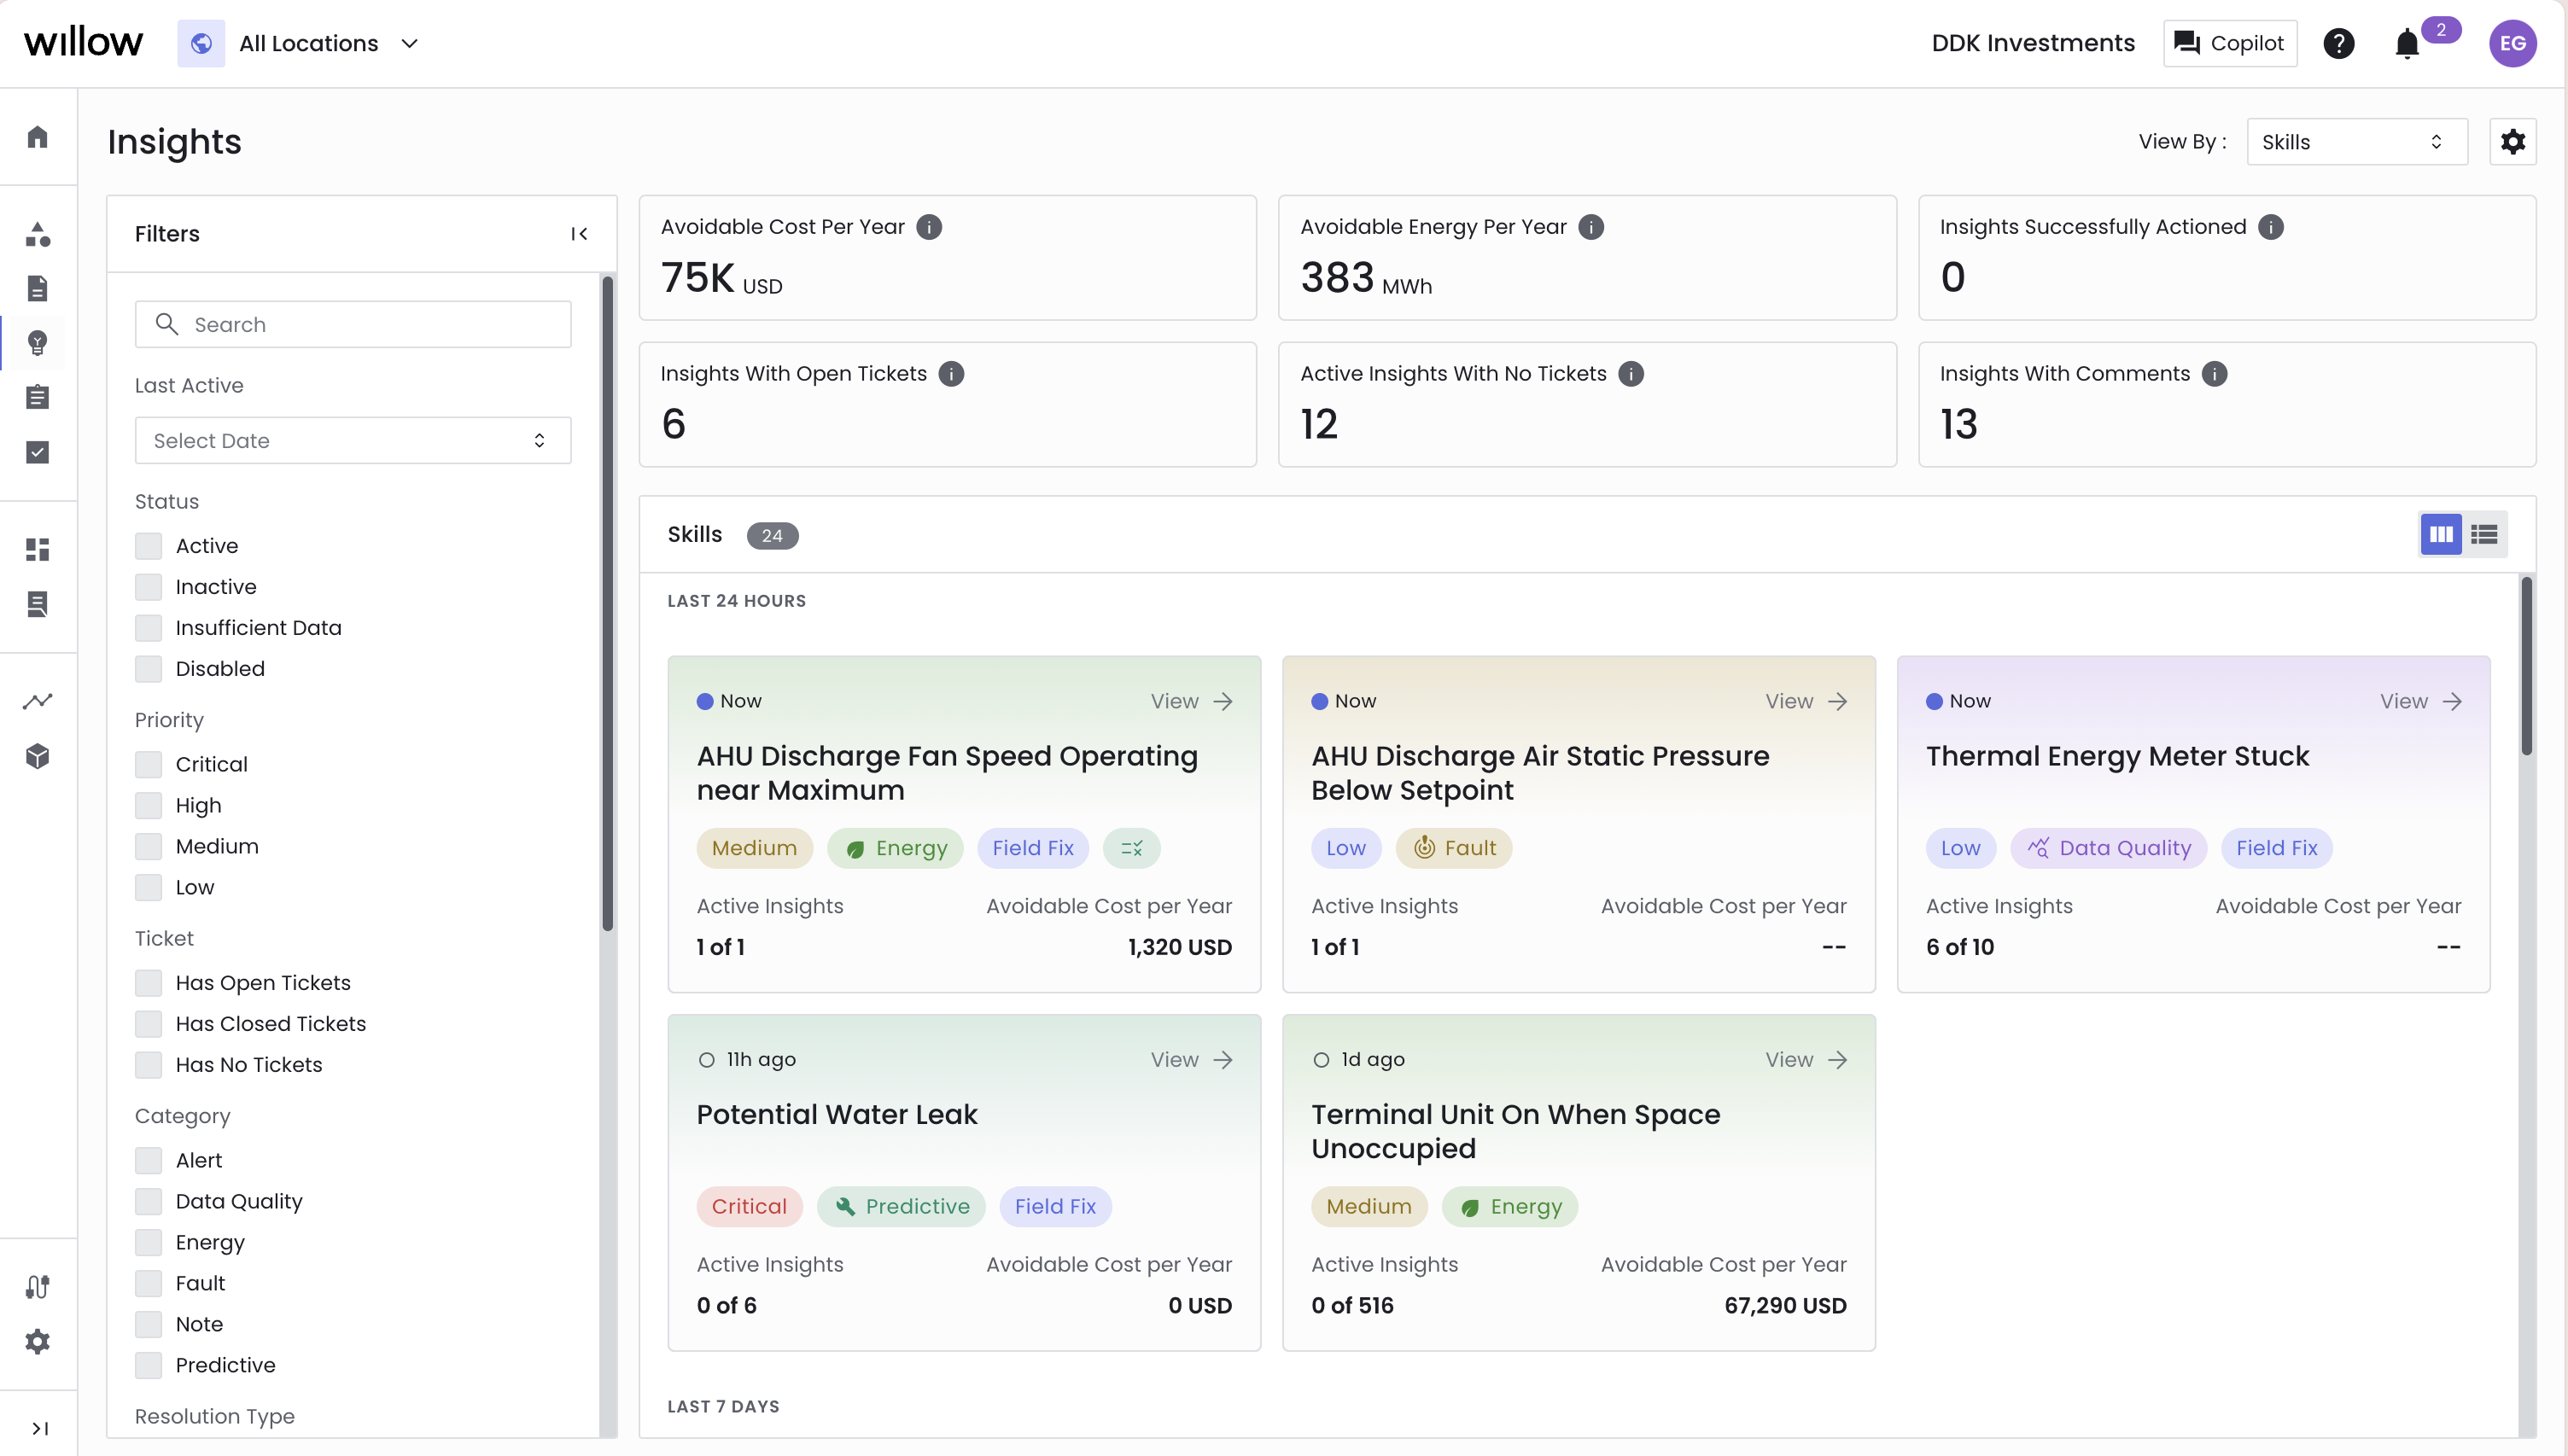Open the trend line chart sidebar icon
Viewport: 2568px width, 1456px height.
(38, 702)
